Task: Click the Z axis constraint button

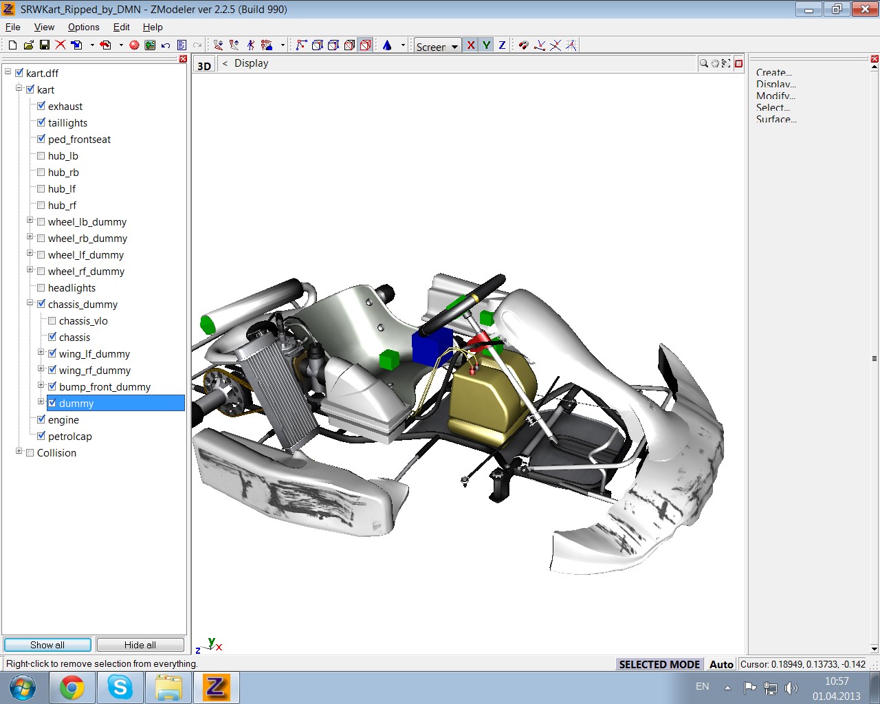Action: 502,45
